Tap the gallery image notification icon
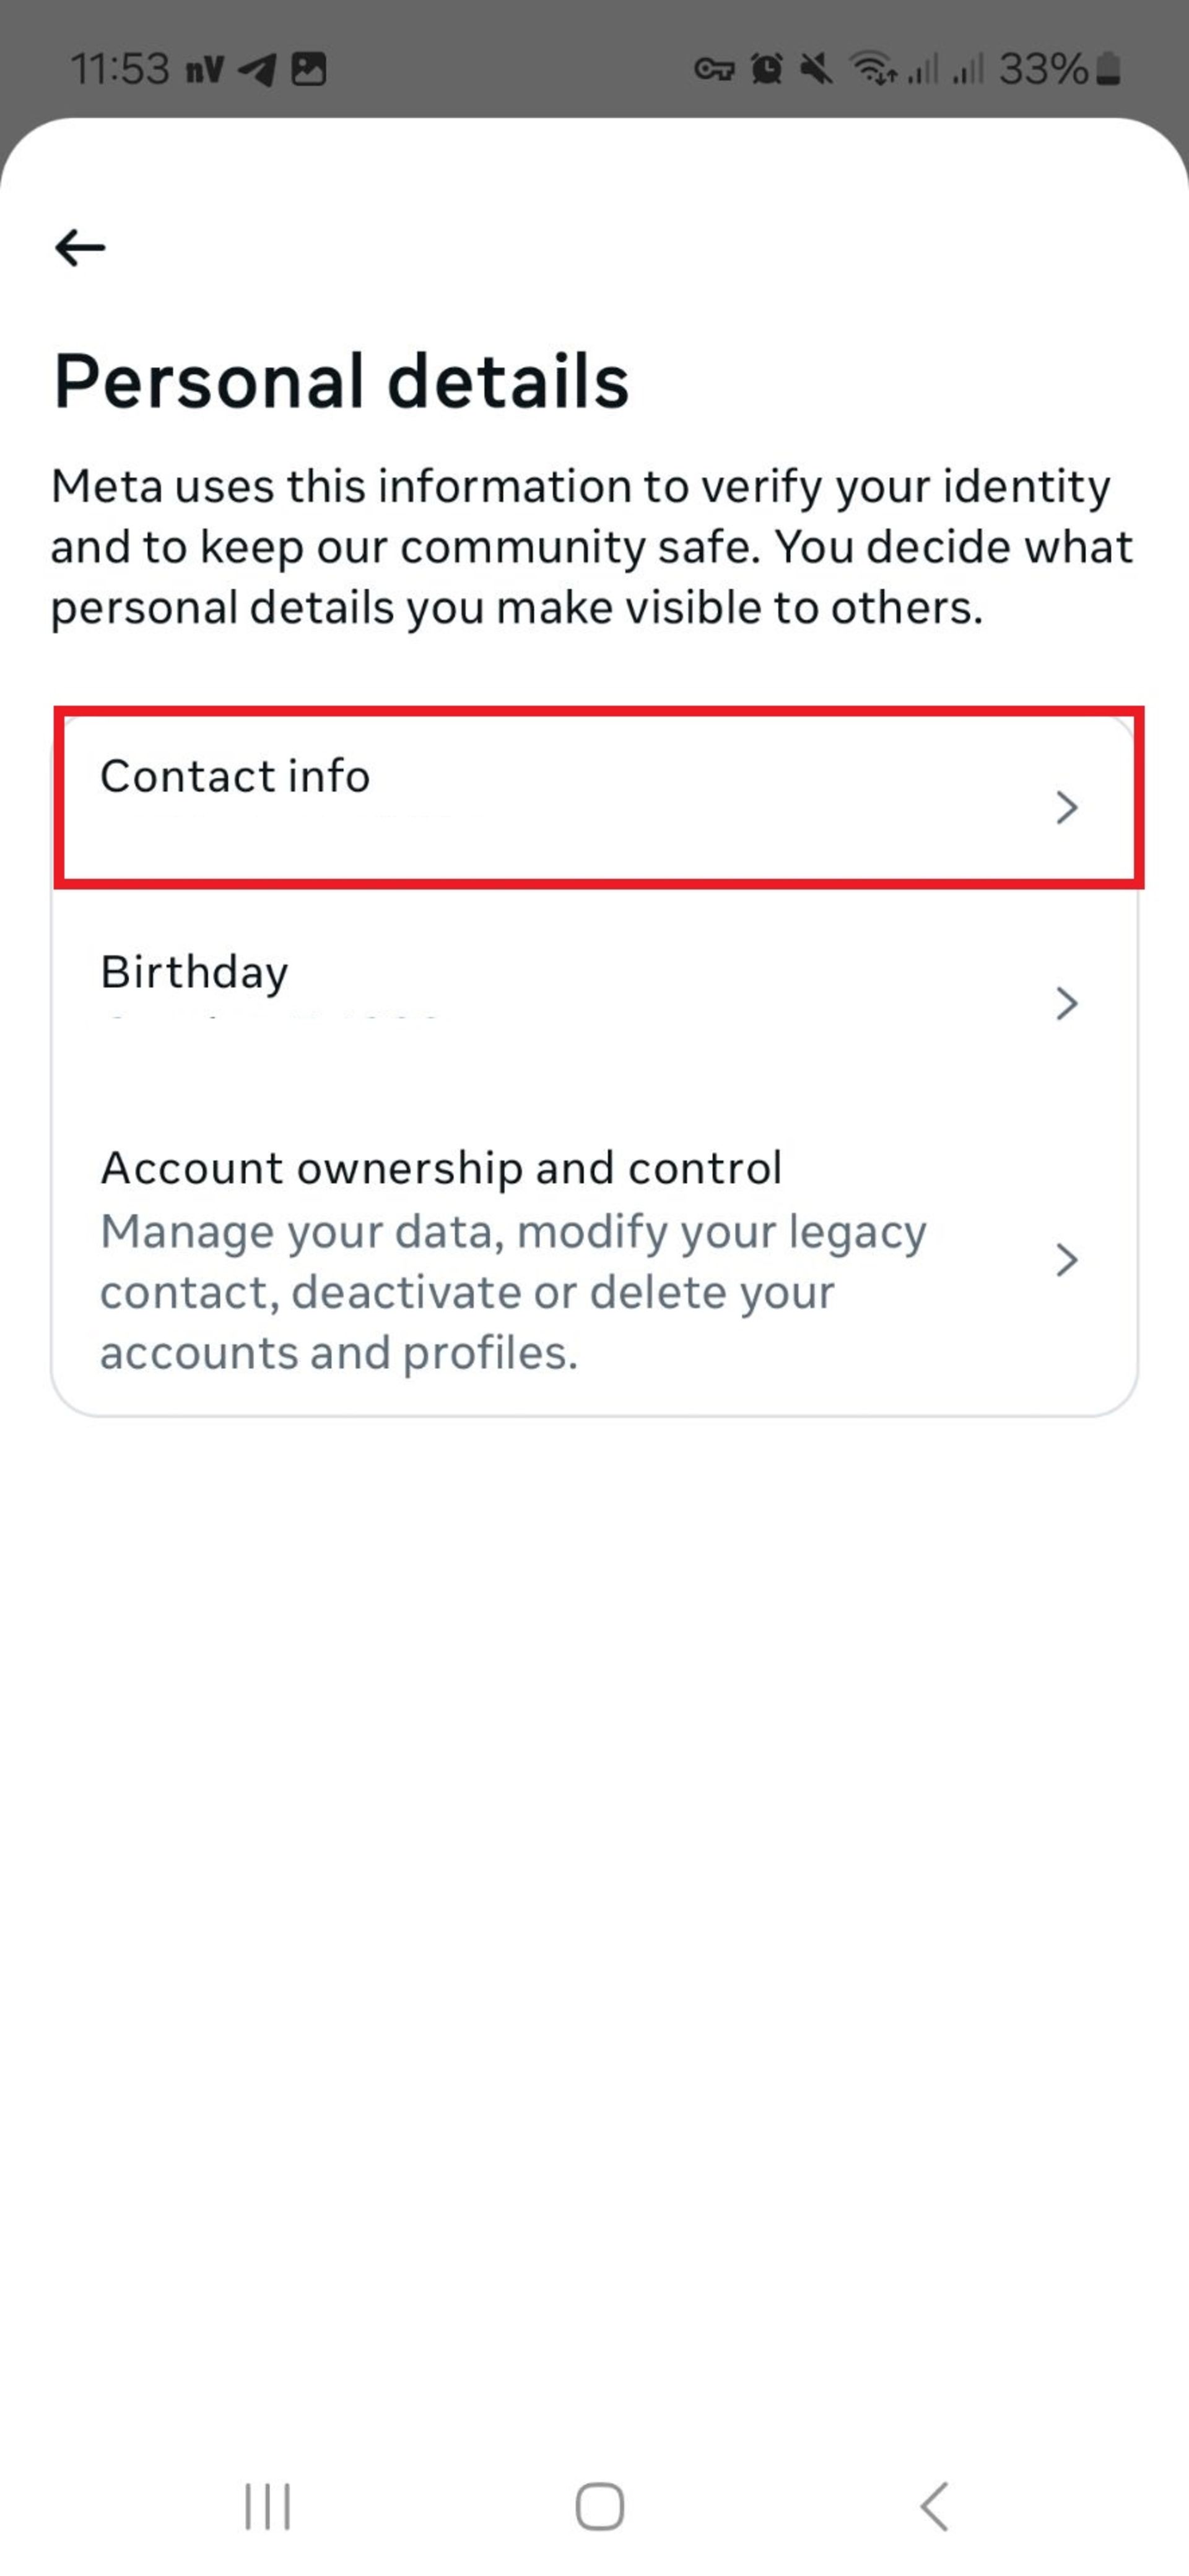The width and height of the screenshot is (1189, 2576). tap(309, 69)
